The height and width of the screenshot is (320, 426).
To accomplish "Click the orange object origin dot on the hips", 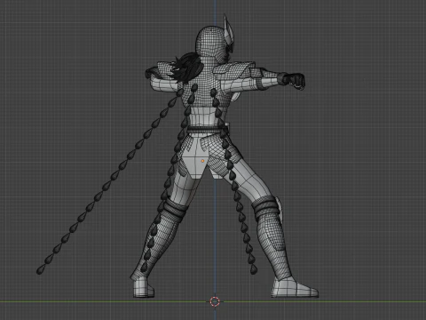I will click(202, 161).
